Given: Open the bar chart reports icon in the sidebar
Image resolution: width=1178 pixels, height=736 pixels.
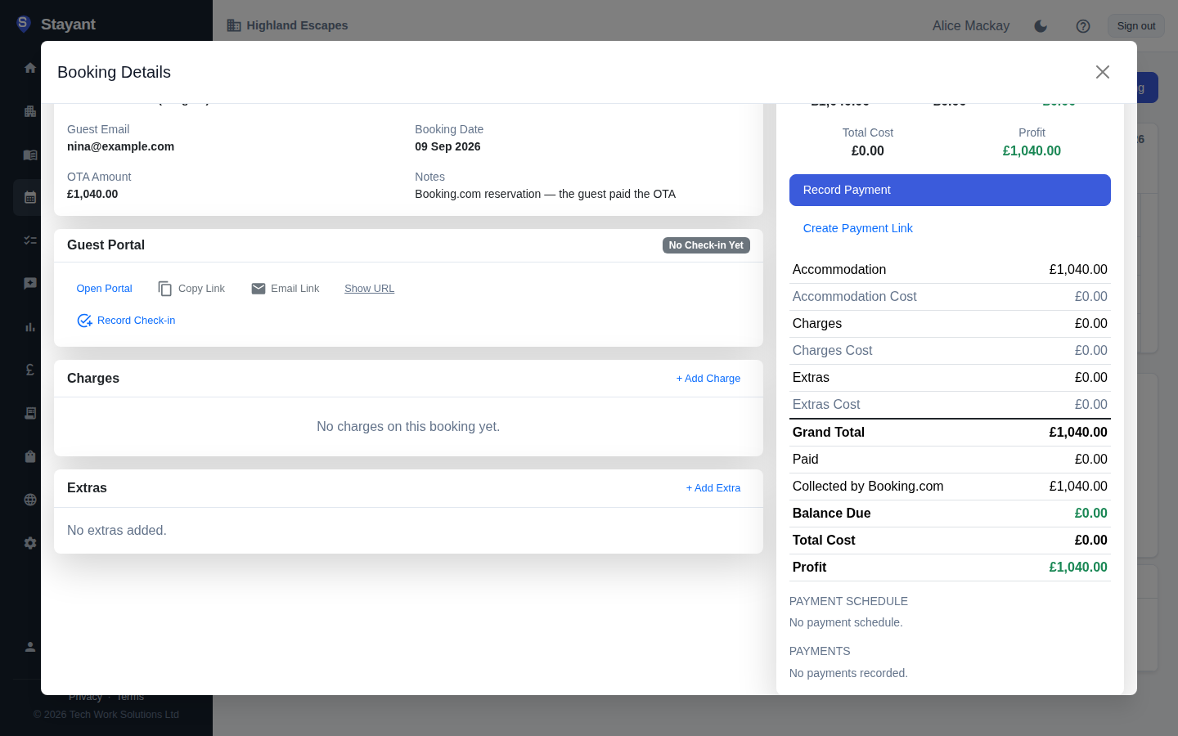Looking at the screenshot, I should pyautogui.click(x=30, y=327).
